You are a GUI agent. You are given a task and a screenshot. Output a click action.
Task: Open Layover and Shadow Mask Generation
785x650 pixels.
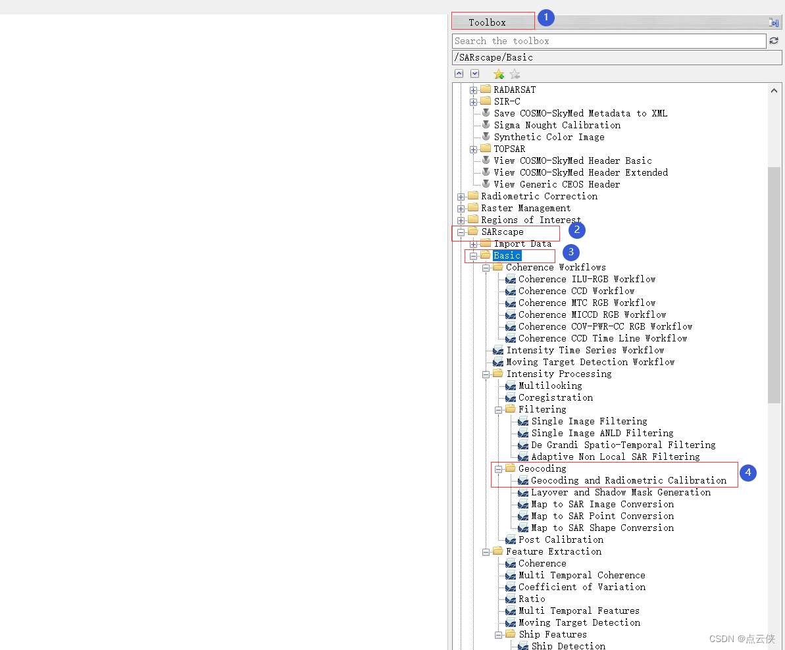[x=620, y=492]
